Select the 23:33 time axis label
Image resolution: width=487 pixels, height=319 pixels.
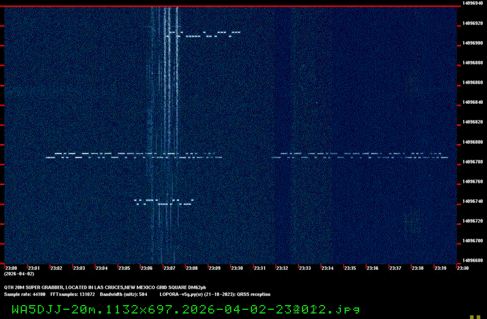[305, 268]
